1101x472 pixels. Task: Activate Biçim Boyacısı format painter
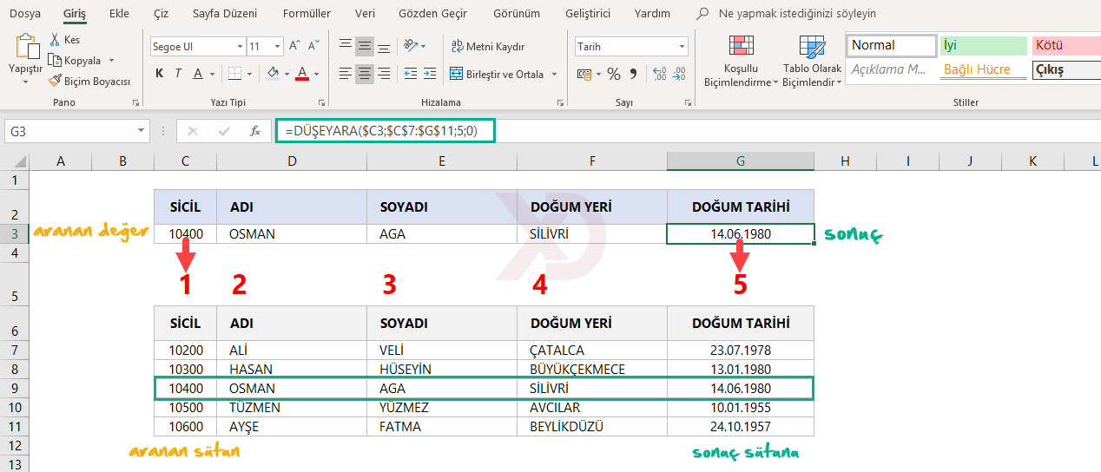[x=89, y=81]
